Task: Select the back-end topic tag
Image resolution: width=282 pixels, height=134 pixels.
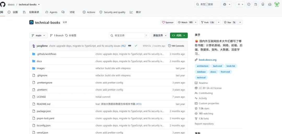Action: coord(218,66)
